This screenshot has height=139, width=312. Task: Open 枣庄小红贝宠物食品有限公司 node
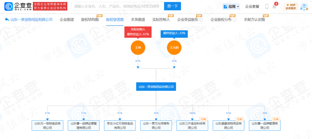(x=120, y=125)
